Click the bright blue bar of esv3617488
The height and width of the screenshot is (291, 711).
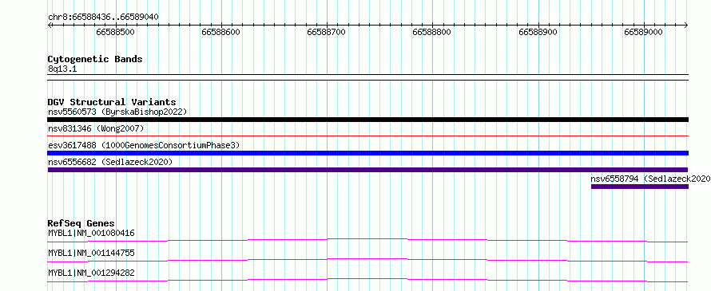click(x=368, y=153)
